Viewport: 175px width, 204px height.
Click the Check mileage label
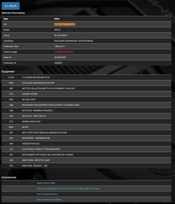tap(10, 52)
